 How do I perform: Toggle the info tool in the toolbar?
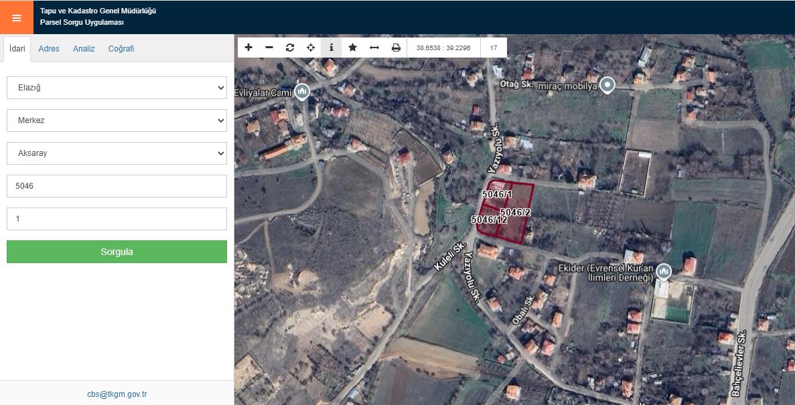point(332,48)
